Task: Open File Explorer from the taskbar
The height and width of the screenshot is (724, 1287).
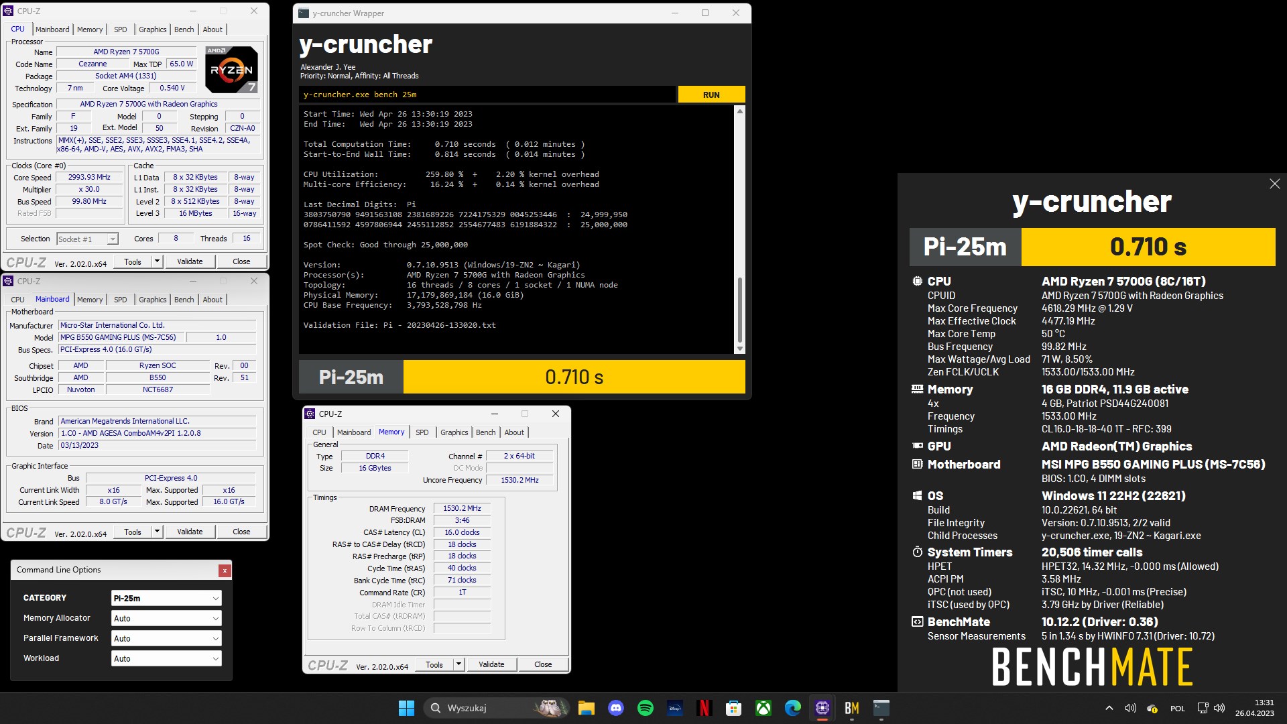Action: (587, 708)
